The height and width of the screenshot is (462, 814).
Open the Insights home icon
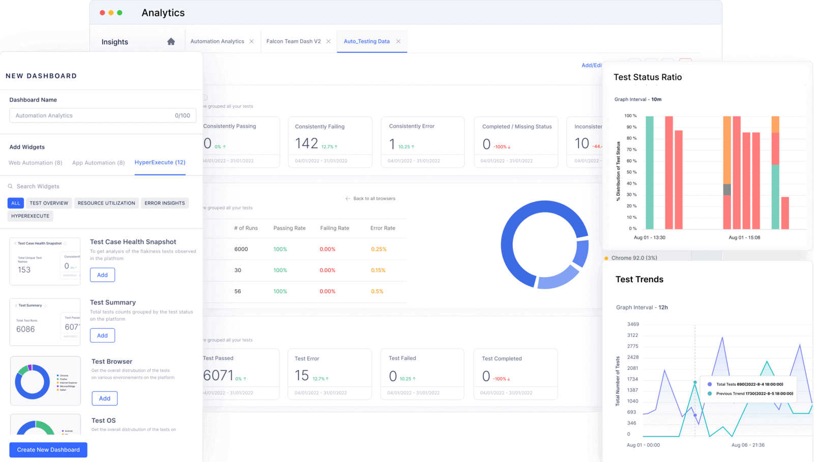(x=171, y=42)
